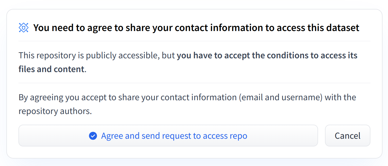
Task: Click the "repository authors." text
Action: 55,111
